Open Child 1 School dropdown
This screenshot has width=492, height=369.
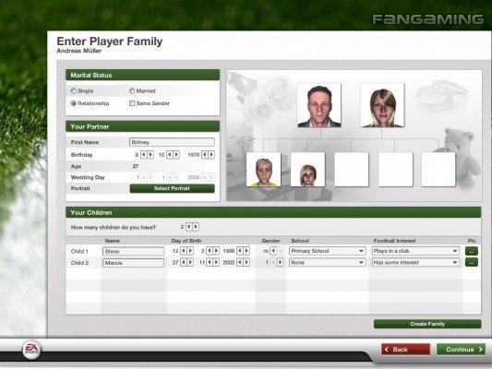tap(327, 251)
